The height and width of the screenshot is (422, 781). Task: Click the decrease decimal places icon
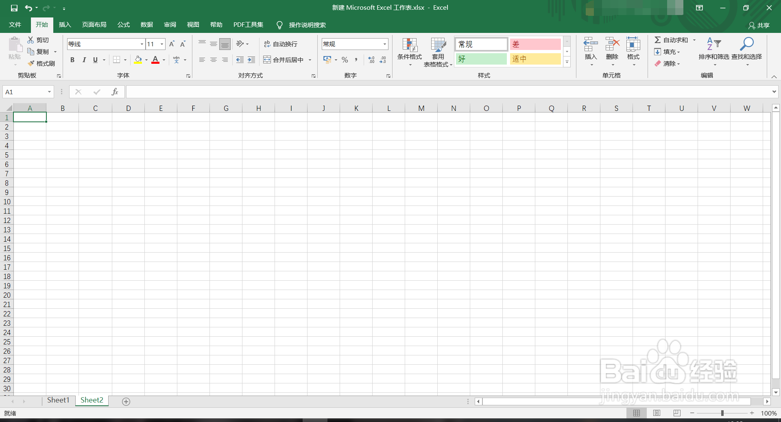383,60
